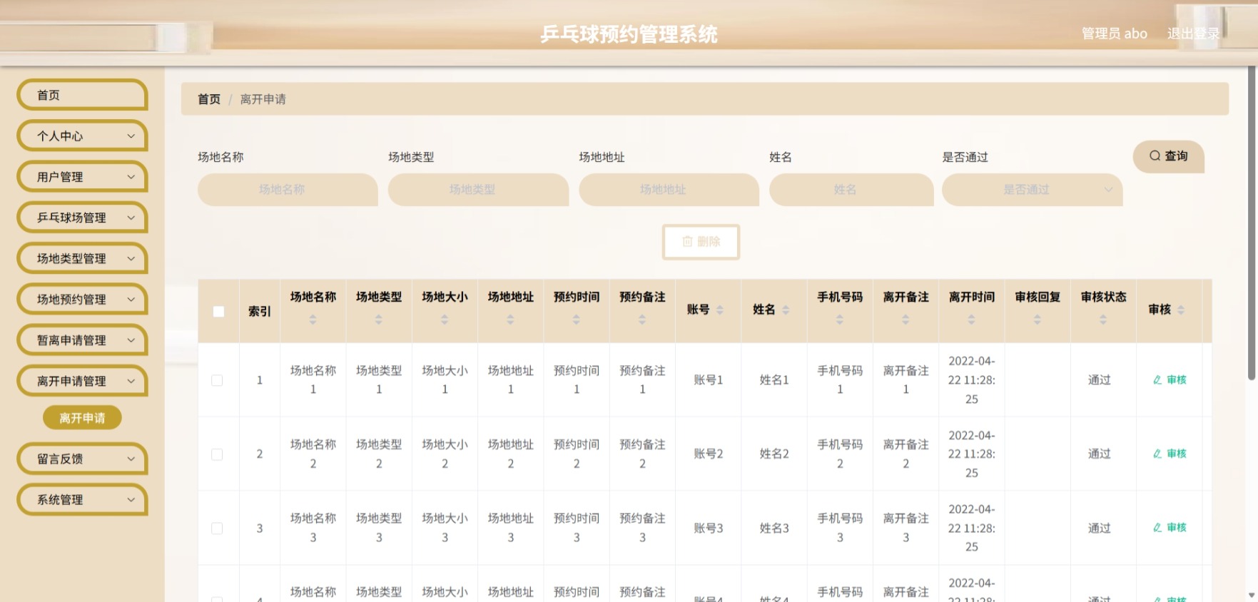Sort by 审核状态 column
The height and width of the screenshot is (602, 1258).
click(x=1103, y=320)
